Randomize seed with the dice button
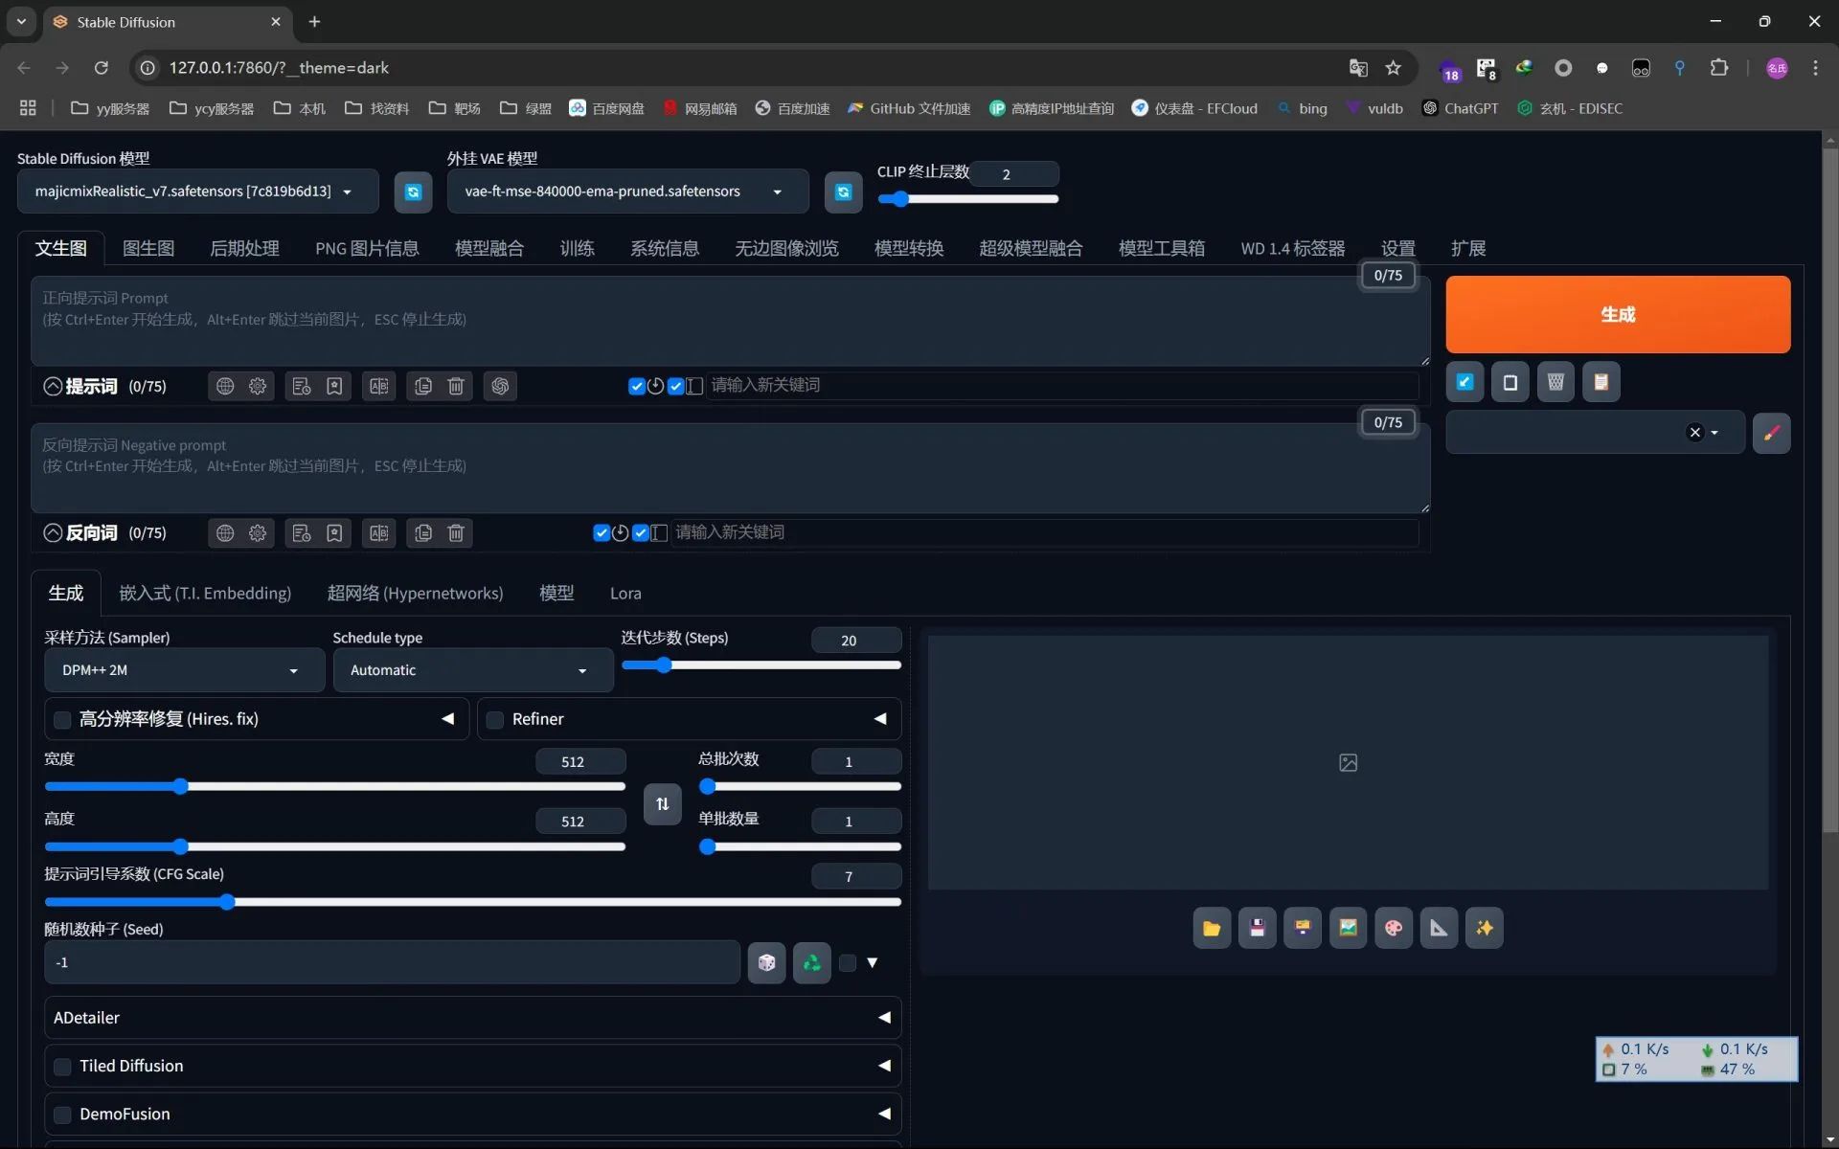1839x1149 pixels. (x=766, y=962)
